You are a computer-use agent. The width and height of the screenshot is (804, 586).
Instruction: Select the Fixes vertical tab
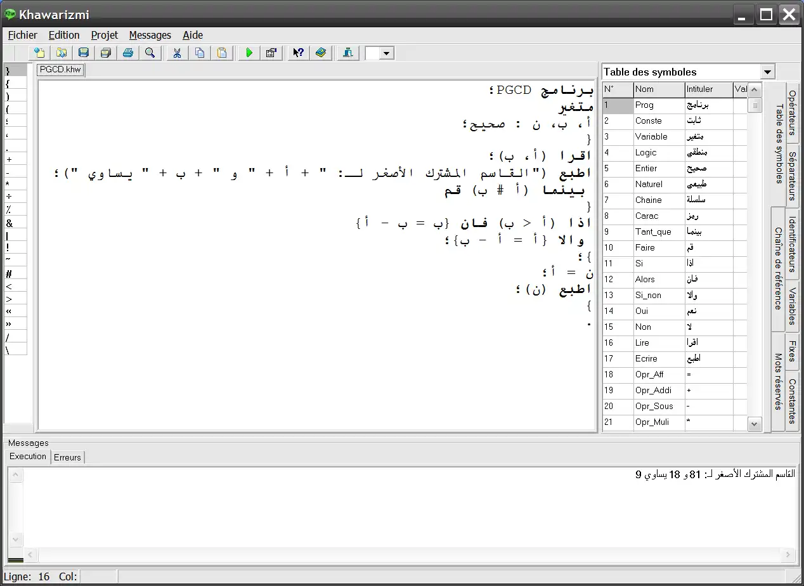793,351
